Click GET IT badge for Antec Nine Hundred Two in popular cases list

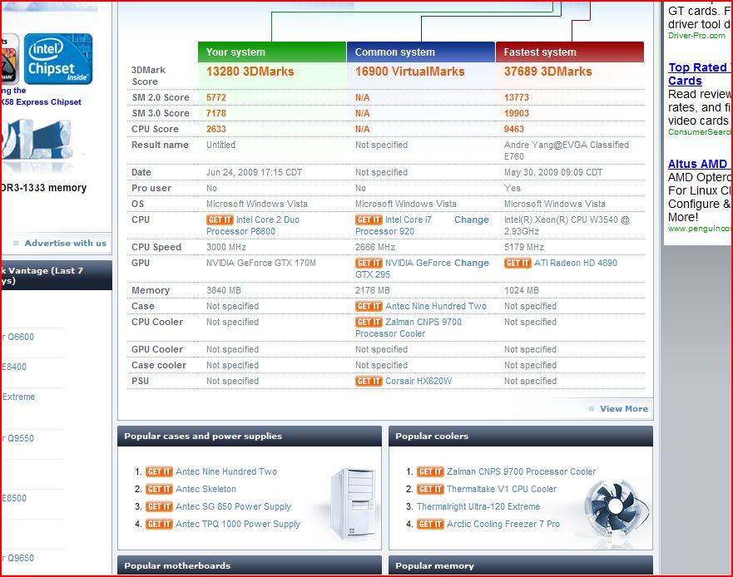click(160, 471)
